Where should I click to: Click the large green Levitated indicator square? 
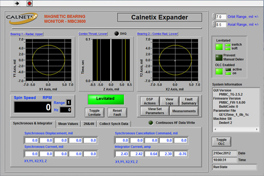(219, 47)
